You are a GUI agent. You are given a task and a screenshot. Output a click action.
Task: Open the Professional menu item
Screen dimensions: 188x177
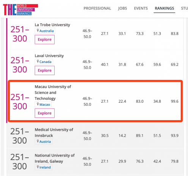point(97,8)
